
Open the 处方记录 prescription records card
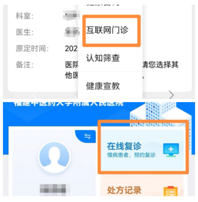[x=142, y=186]
